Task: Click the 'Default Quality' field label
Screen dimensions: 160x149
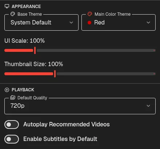Action: point(32,98)
